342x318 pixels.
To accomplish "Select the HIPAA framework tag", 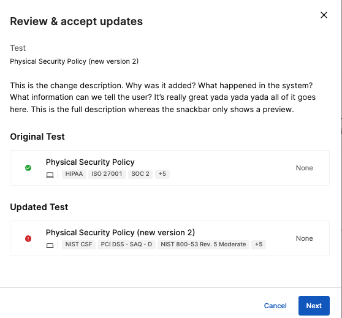I will point(74,174).
